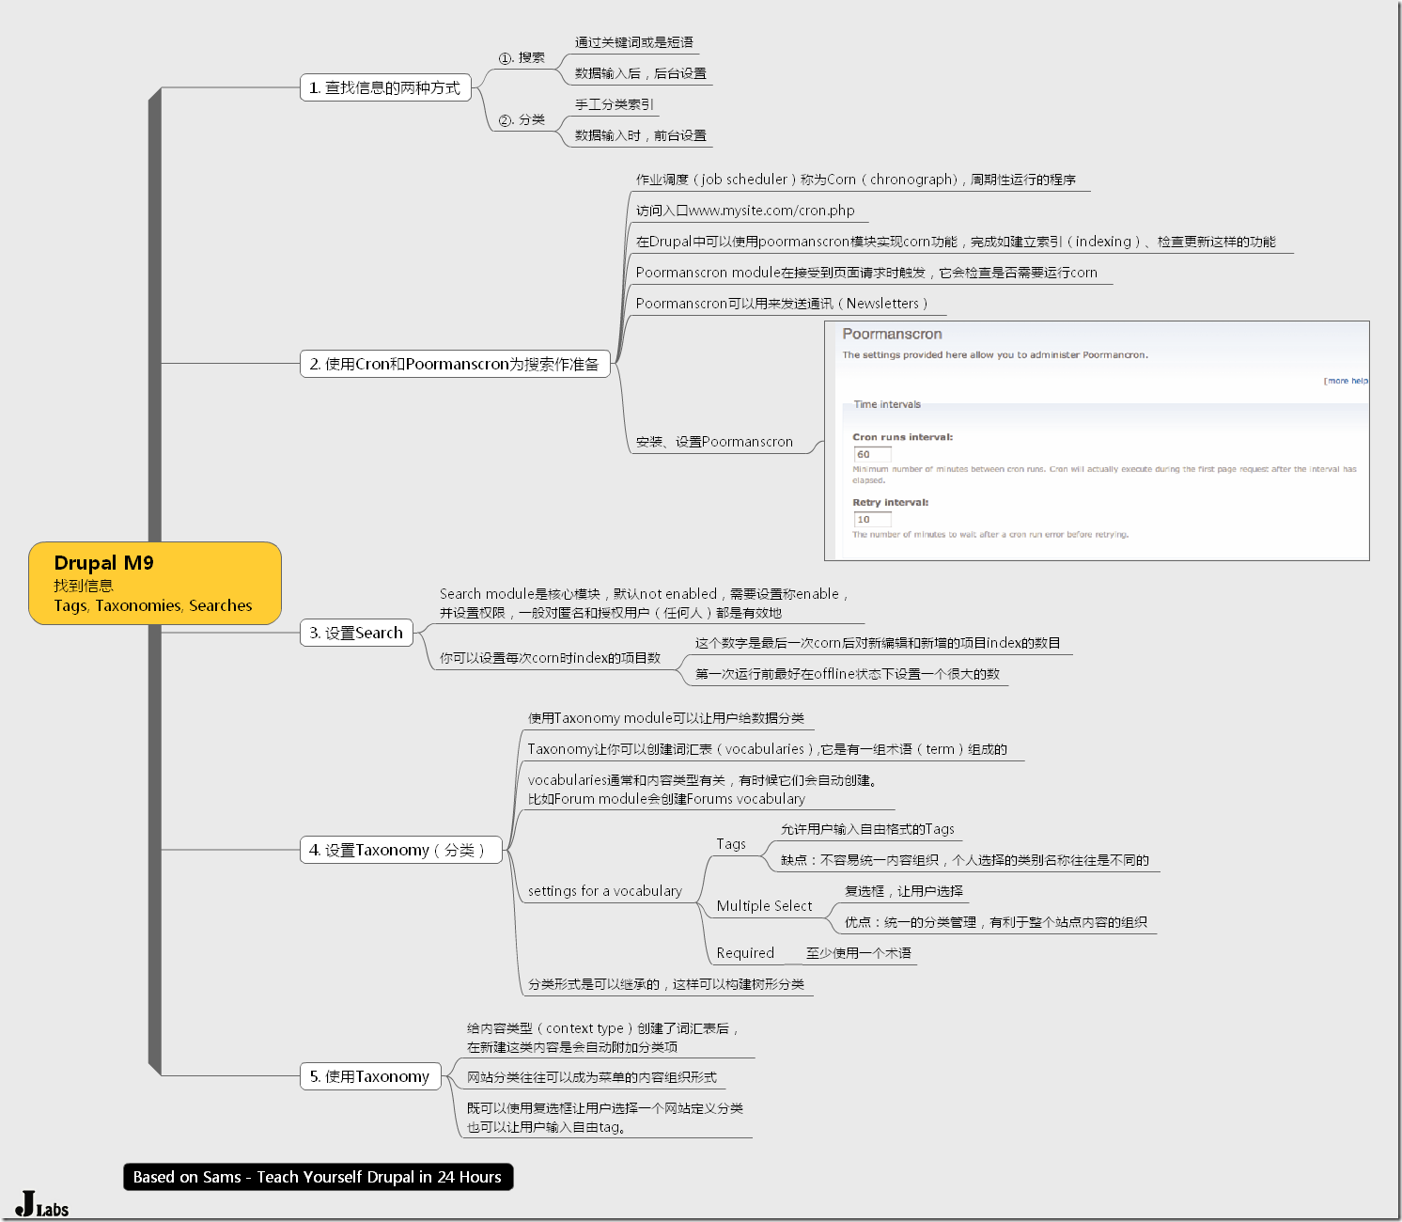Click the '复选框，让用户选择' leaf
Viewport: 1402px width, 1222px height.
tap(903, 891)
